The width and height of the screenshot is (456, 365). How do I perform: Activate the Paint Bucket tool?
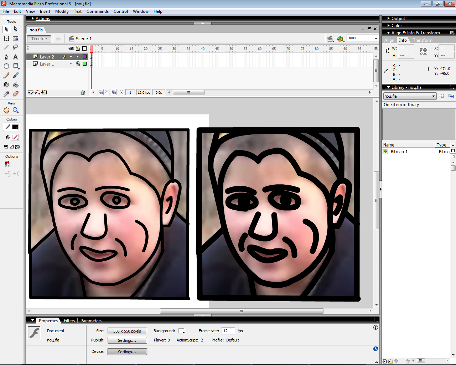click(16, 85)
